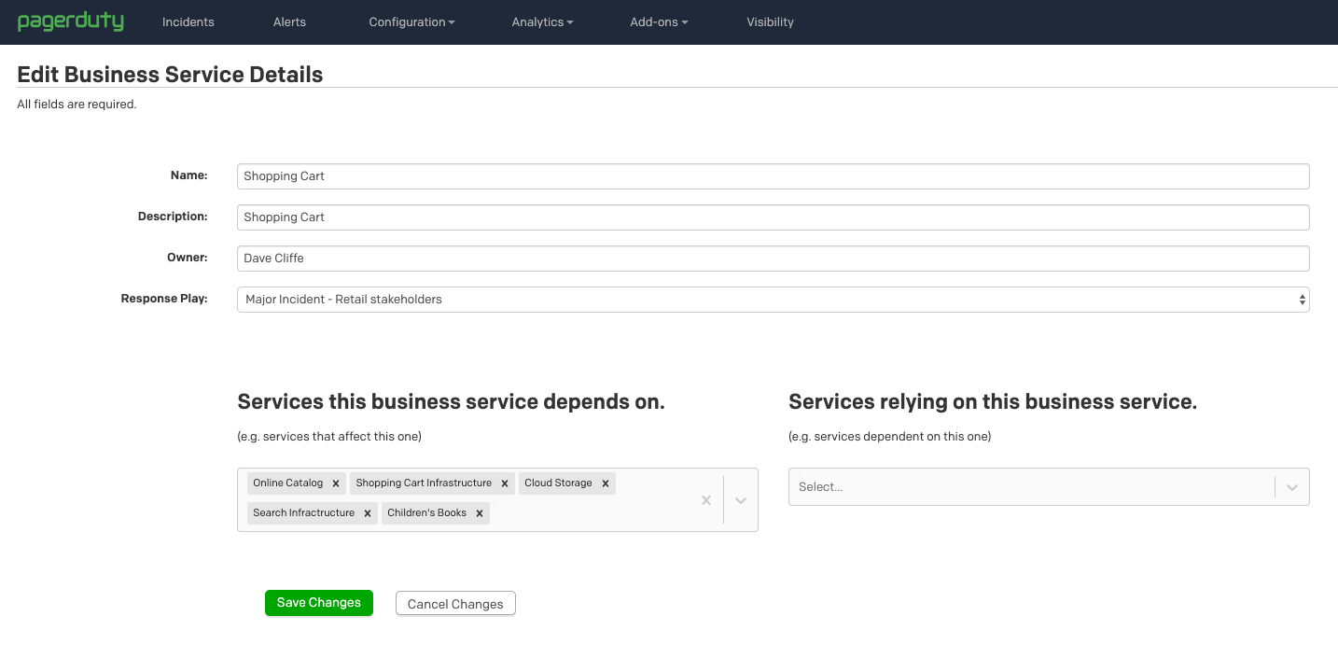
Task: Click the Cancel Changes button
Action: pos(455,604)
